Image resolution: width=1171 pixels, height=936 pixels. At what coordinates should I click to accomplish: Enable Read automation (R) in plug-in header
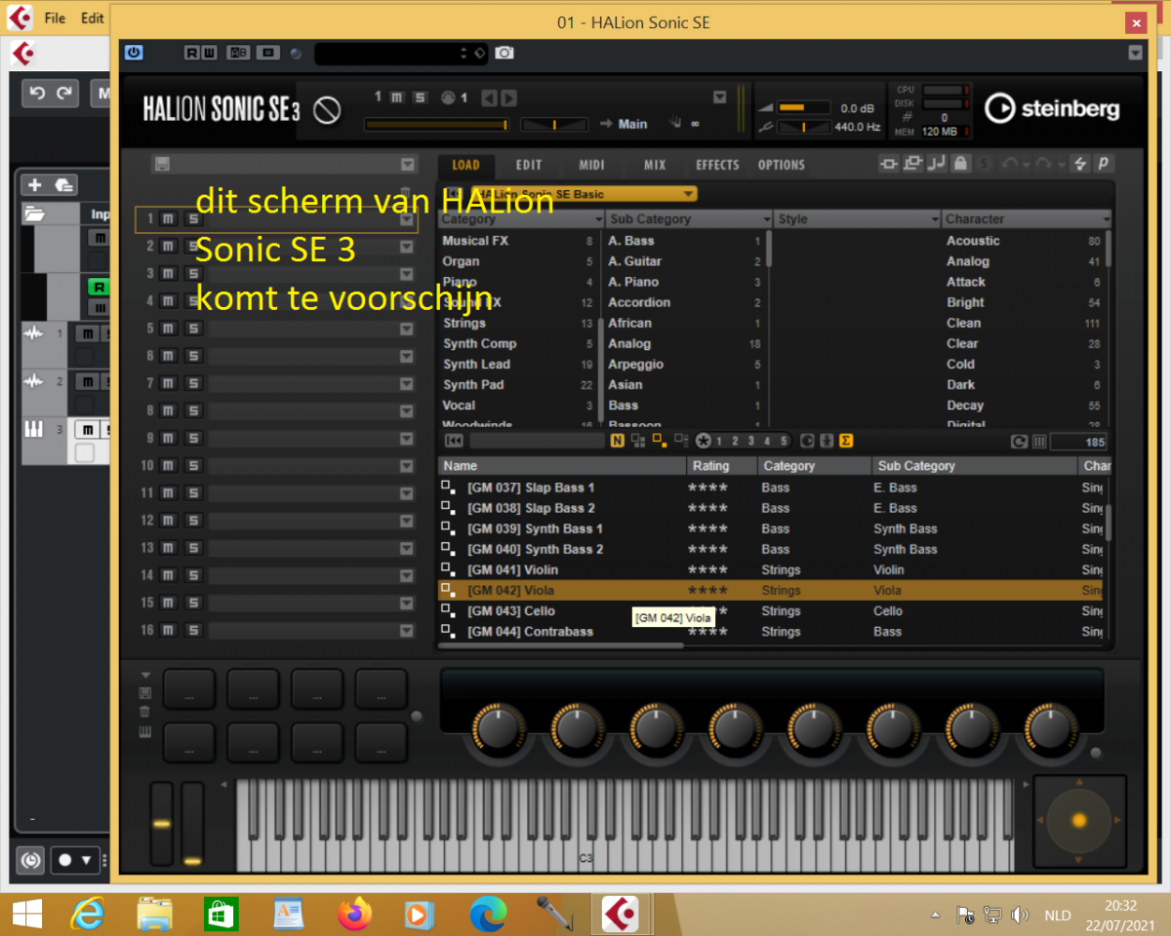[x=191, y=53]
